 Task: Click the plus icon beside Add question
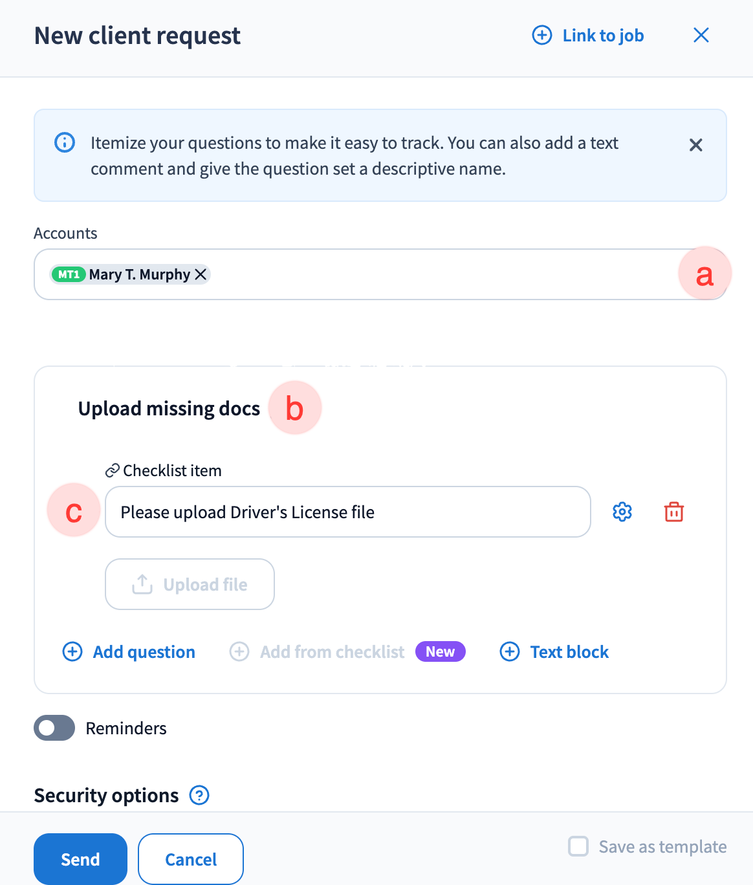pos(72,651)
